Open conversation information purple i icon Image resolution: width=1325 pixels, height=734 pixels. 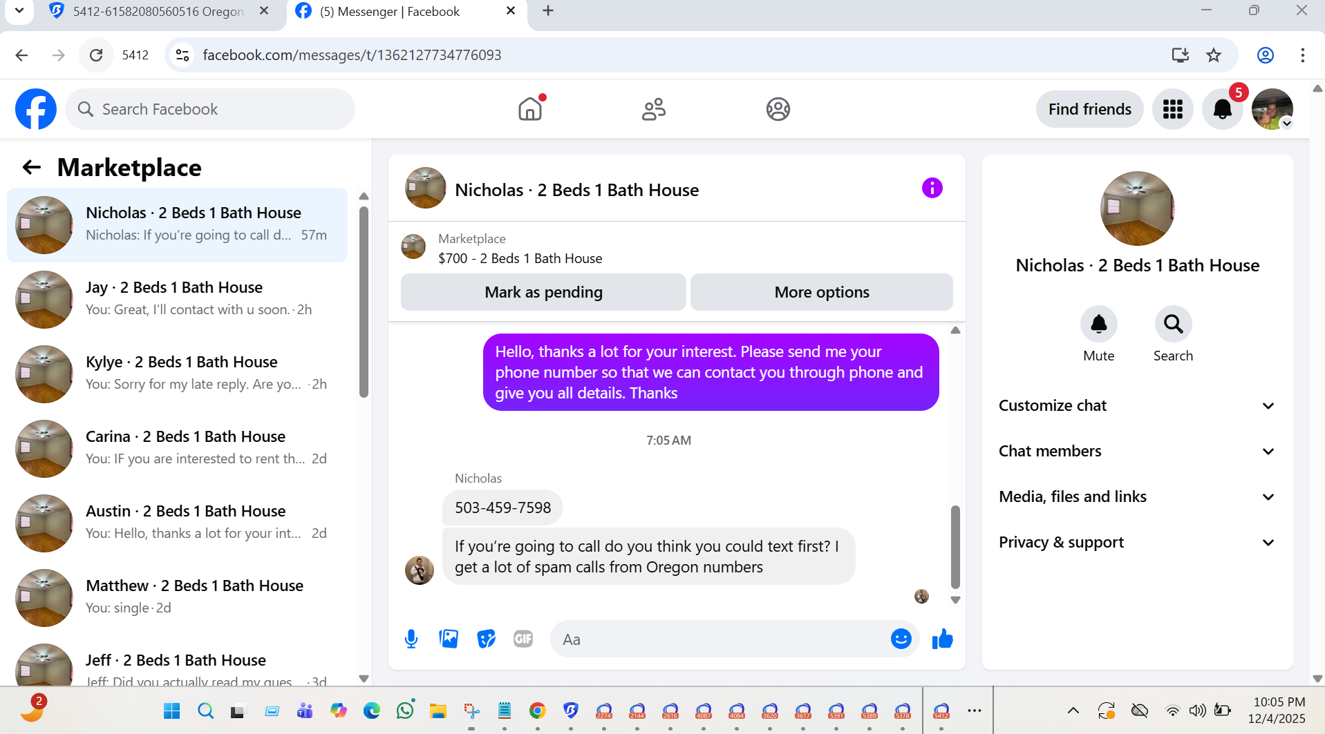(x=932, y=188)
